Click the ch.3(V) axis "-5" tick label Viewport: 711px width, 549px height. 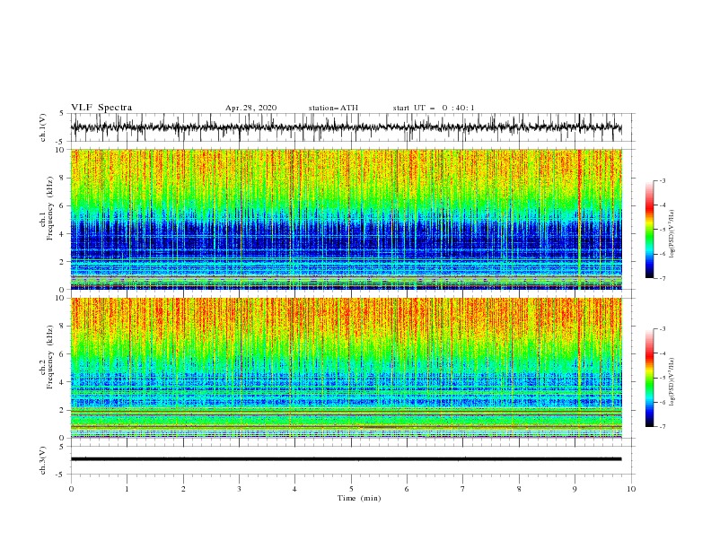pos(61,475)
